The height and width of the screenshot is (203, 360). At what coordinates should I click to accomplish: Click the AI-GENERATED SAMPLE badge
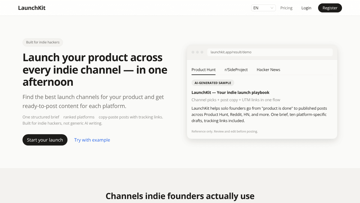[213, 83]
